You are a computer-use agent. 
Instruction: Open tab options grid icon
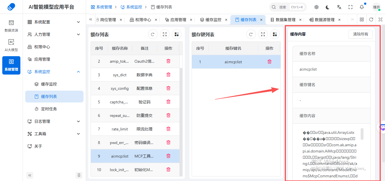coord(362,19)
